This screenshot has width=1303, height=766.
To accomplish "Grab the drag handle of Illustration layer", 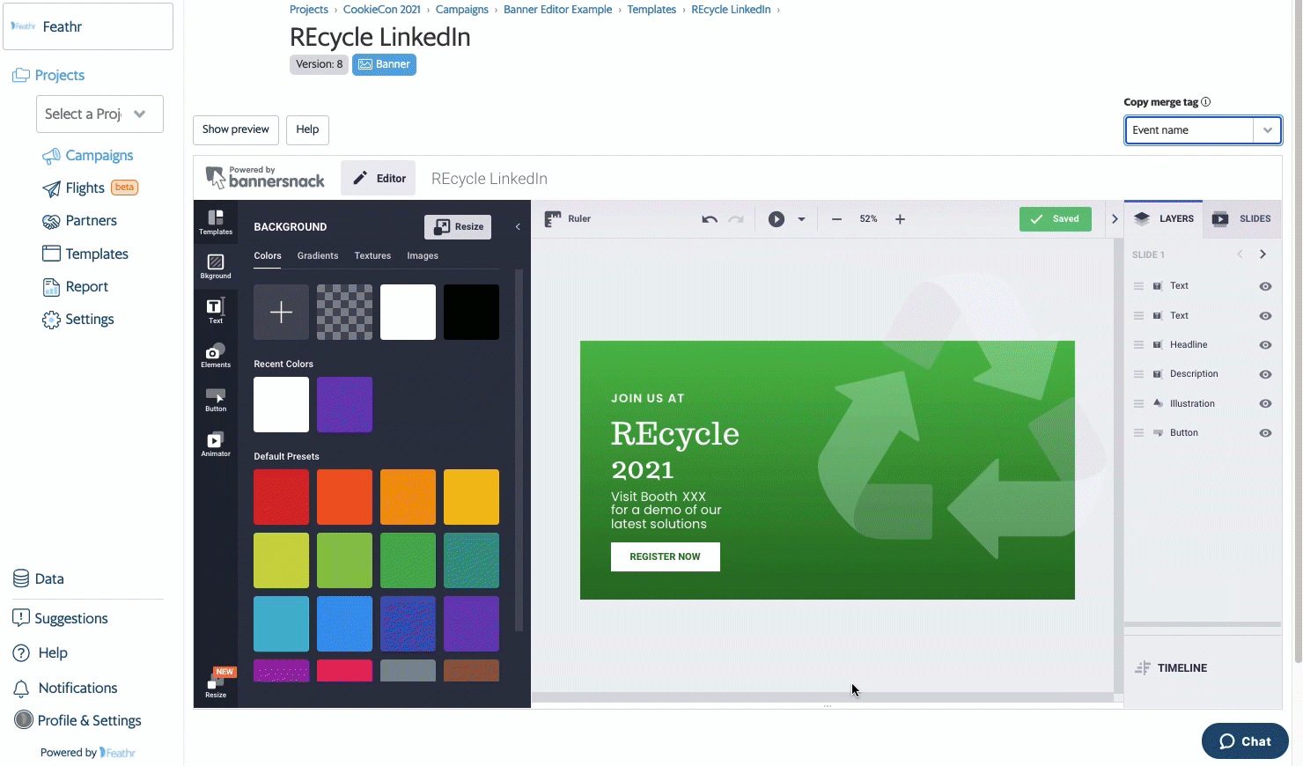I will 1138,404.
